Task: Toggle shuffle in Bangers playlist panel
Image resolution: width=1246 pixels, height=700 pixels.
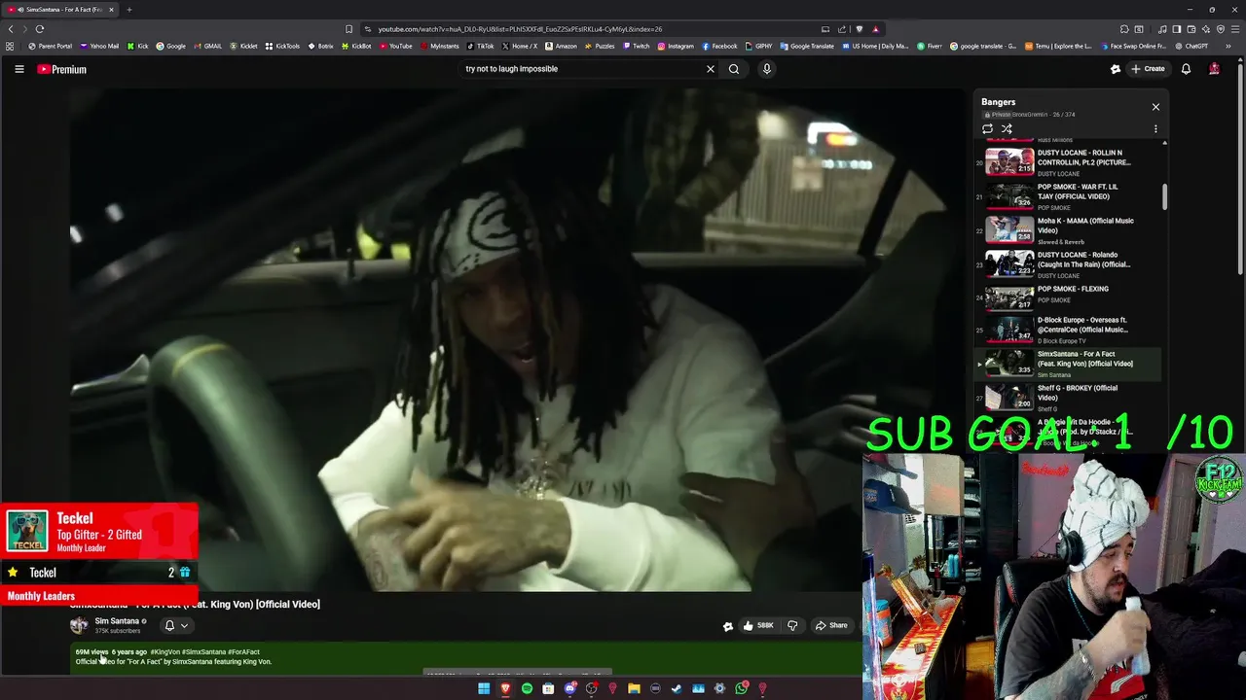Action: coord(1007,128)
